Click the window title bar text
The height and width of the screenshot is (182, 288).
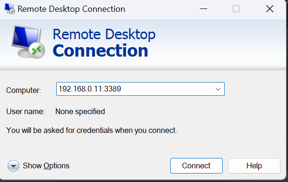(x=71, y=9)
